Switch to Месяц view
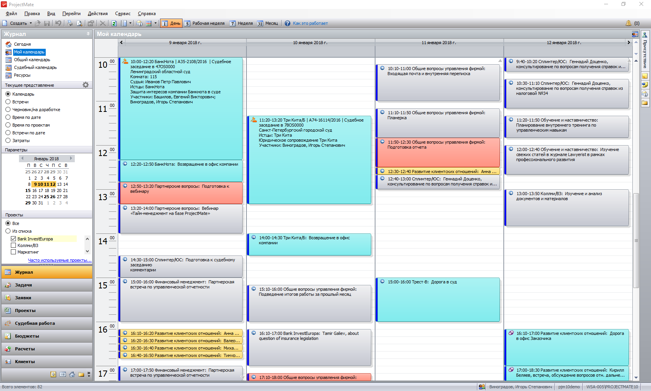Viewport: 651px width, 391px height. 268,23
